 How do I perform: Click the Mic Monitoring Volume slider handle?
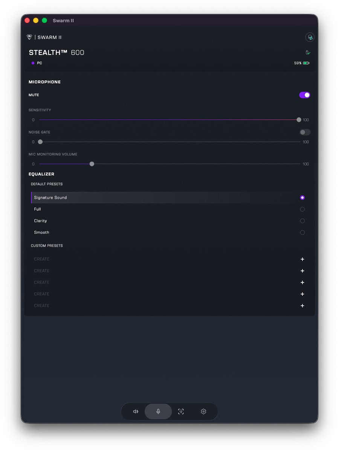[92, 164]
